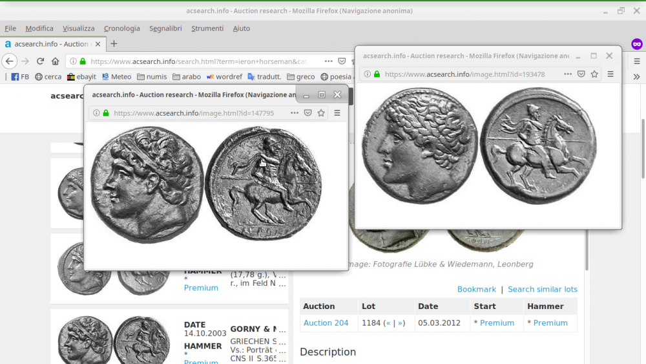
Task: Open new tab with plus button
Action: [114, 44]
